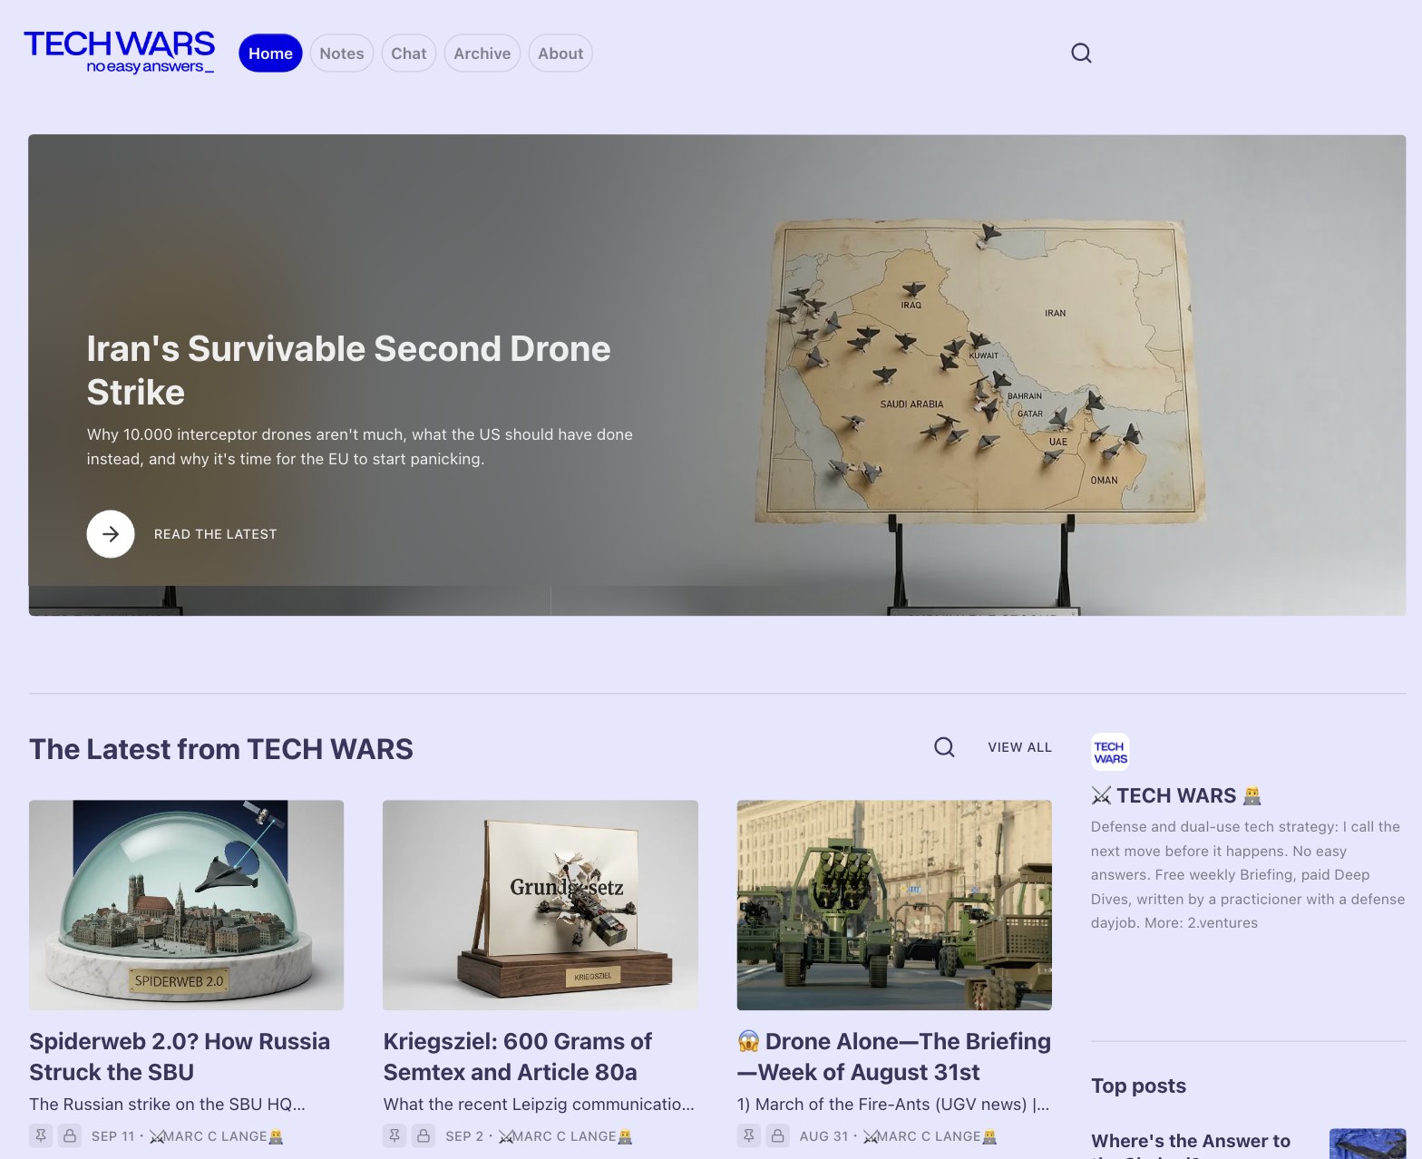Click lock icon on the Drone Alone post
This screenshot has height=1159, width=1422.
777,1135
